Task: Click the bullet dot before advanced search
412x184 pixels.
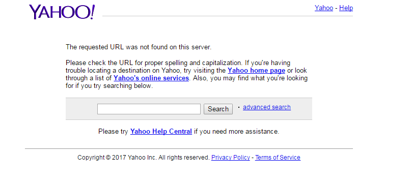Action: (x=238, y=107)
